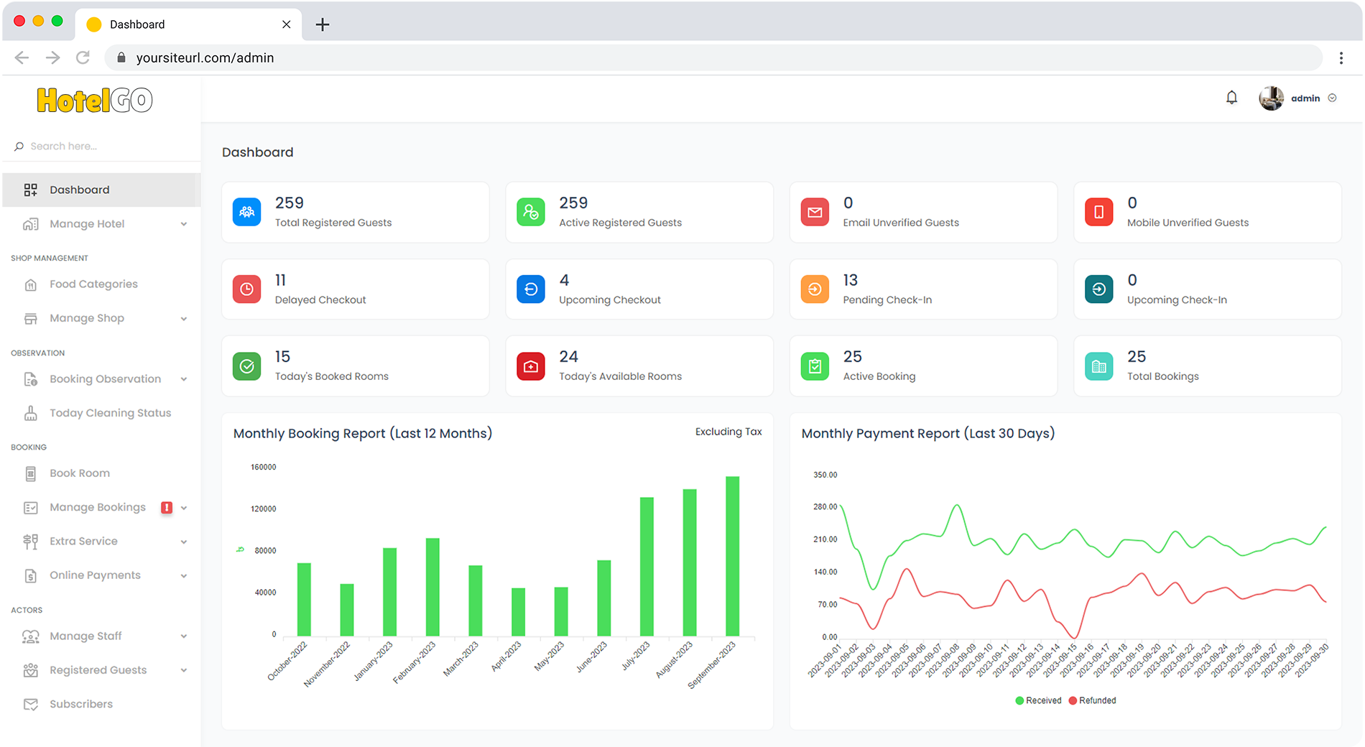Go to the Subscribers page

coord(81,704)
